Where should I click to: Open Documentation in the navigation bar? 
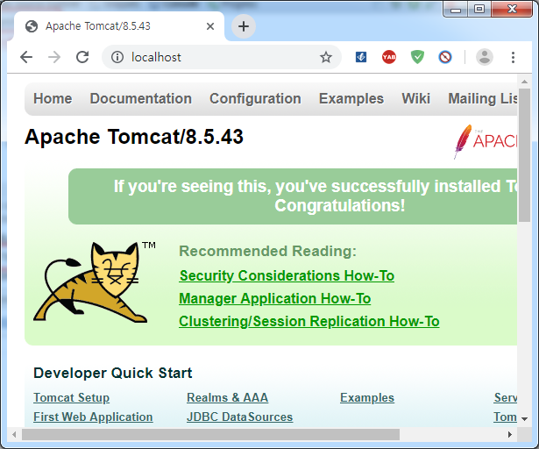coord(140,99)
